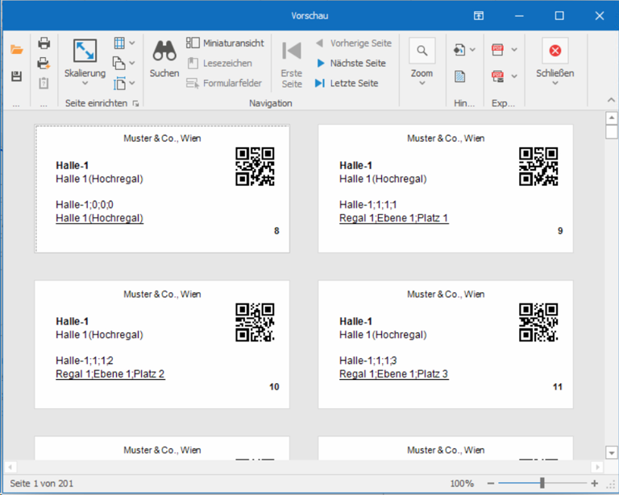This screenshot has height=495, width=619.
Task: Export to PDF with the PDF icon
Action: tap(498, 50)
